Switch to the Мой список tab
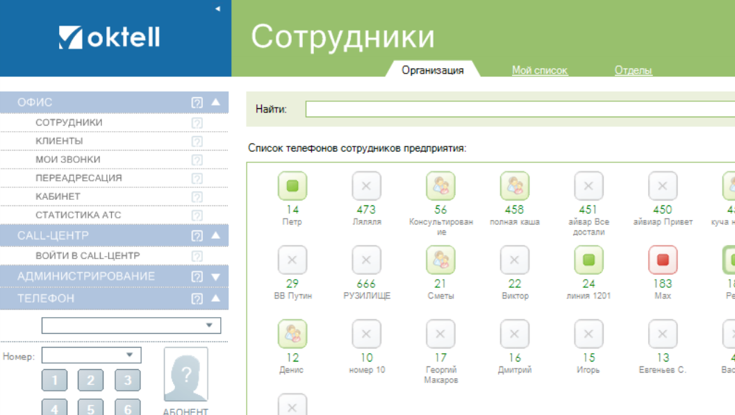Screen dimensions: 735x415 pos(540,70)
